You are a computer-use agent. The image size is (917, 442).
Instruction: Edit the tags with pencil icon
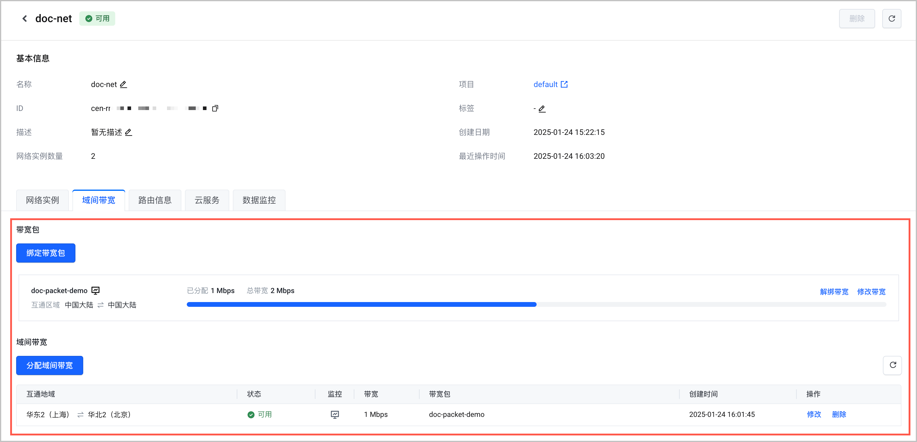pos(542,109)
